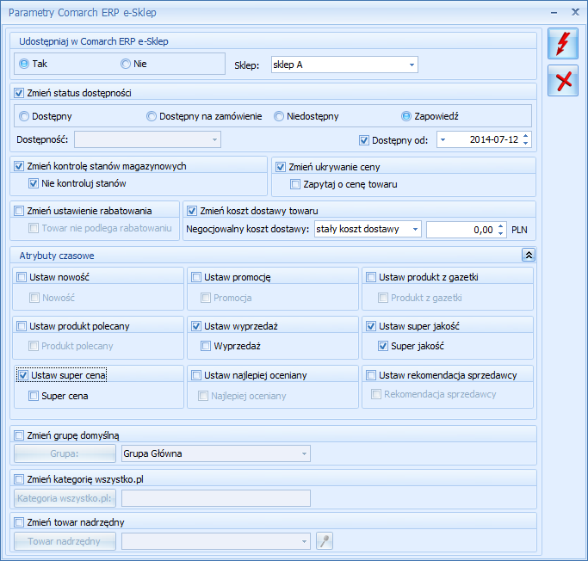Image resolution: width=588 pixels, height=561 pixels.
Task: Uncheck Ustaw super cena
Action: click(x=23, y=375)
